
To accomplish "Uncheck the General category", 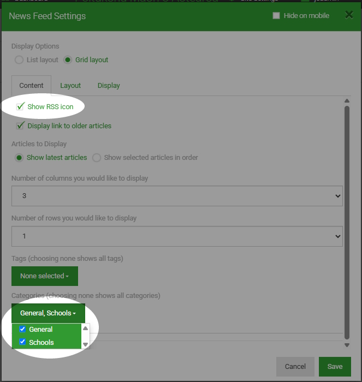I will [22, 329].
